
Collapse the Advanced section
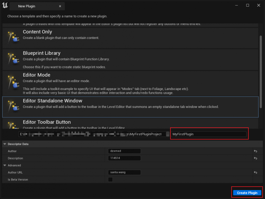click(x=4, y=165)
